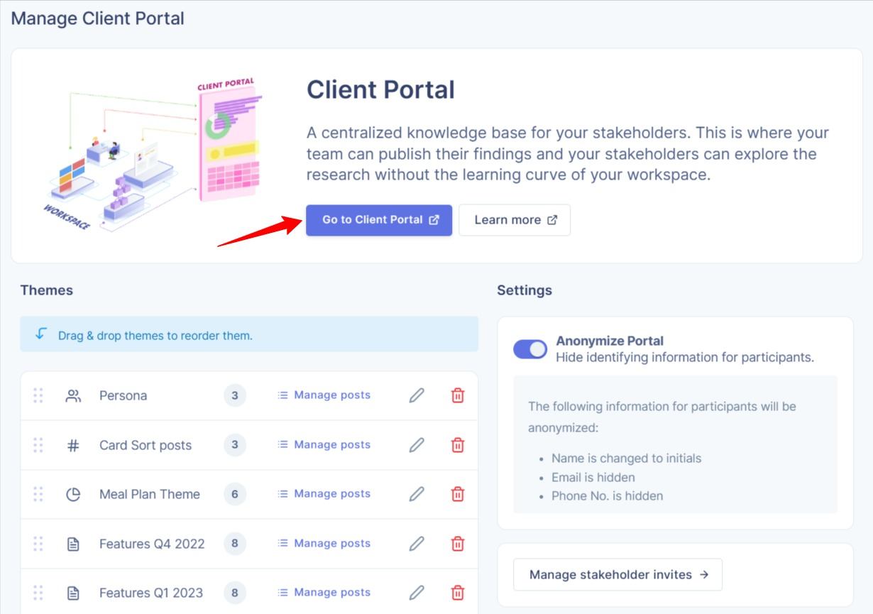
Task: Open Manage stakeholder invites
Action: 617,574
